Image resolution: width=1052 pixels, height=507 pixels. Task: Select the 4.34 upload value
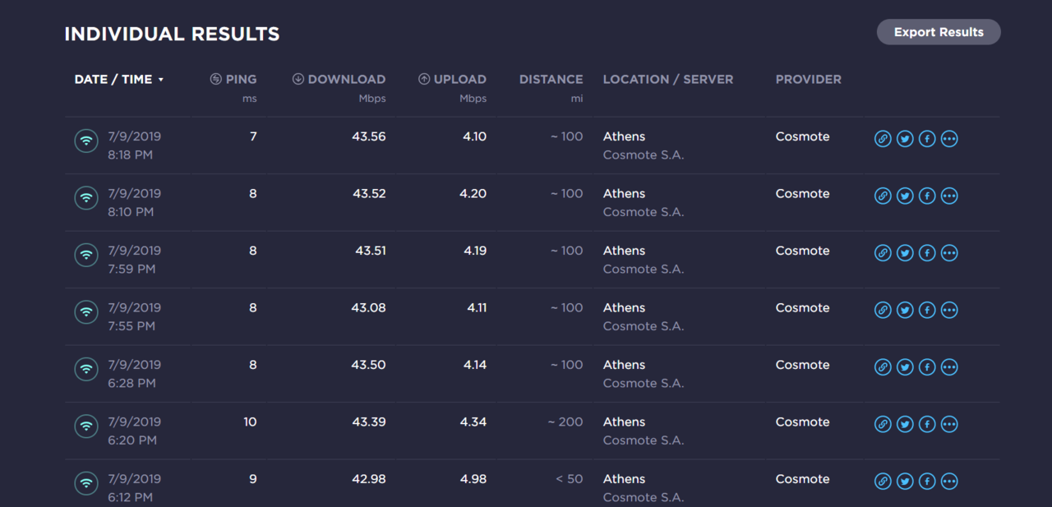coord(473,422)
